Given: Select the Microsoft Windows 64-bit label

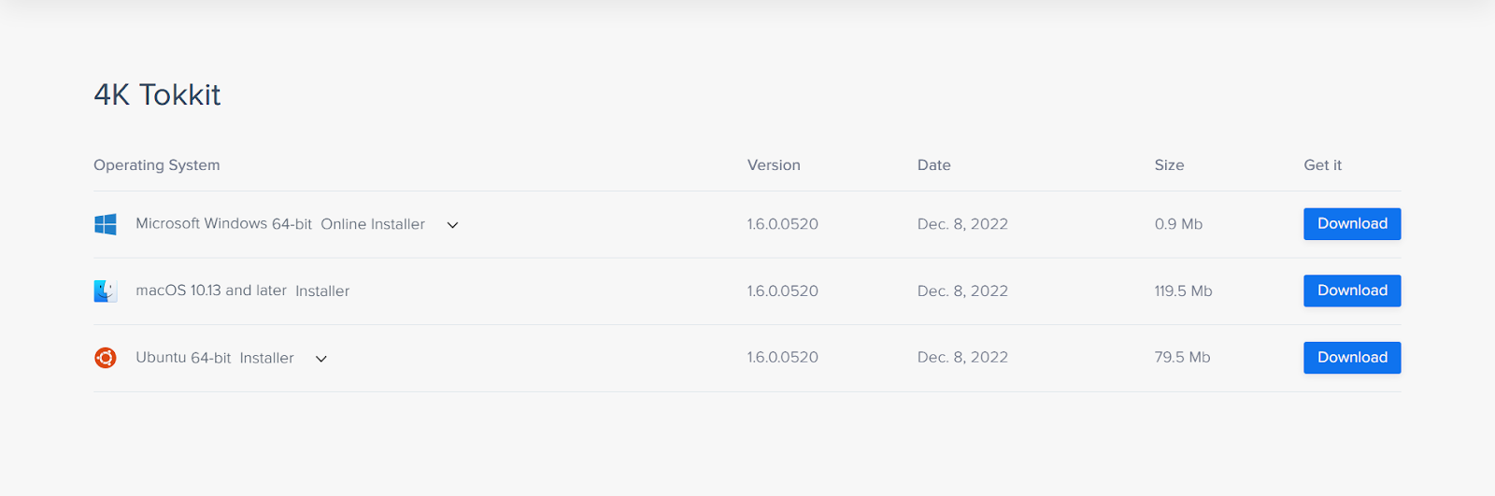Looking at the screenshot, I should pyautogui.click(x=223, y=224).
